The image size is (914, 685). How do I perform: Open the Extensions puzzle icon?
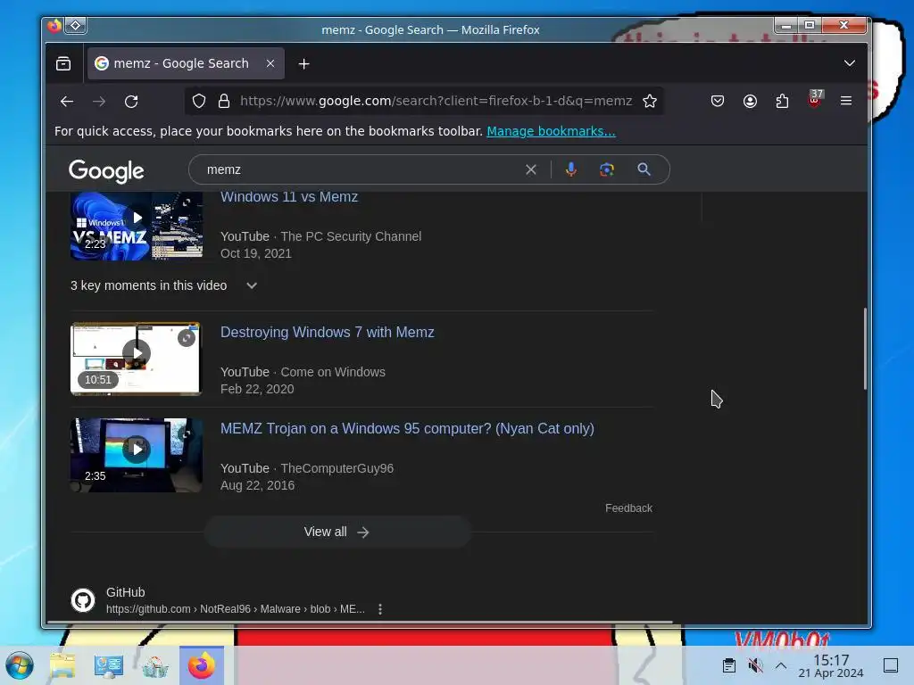click(782, 102)
